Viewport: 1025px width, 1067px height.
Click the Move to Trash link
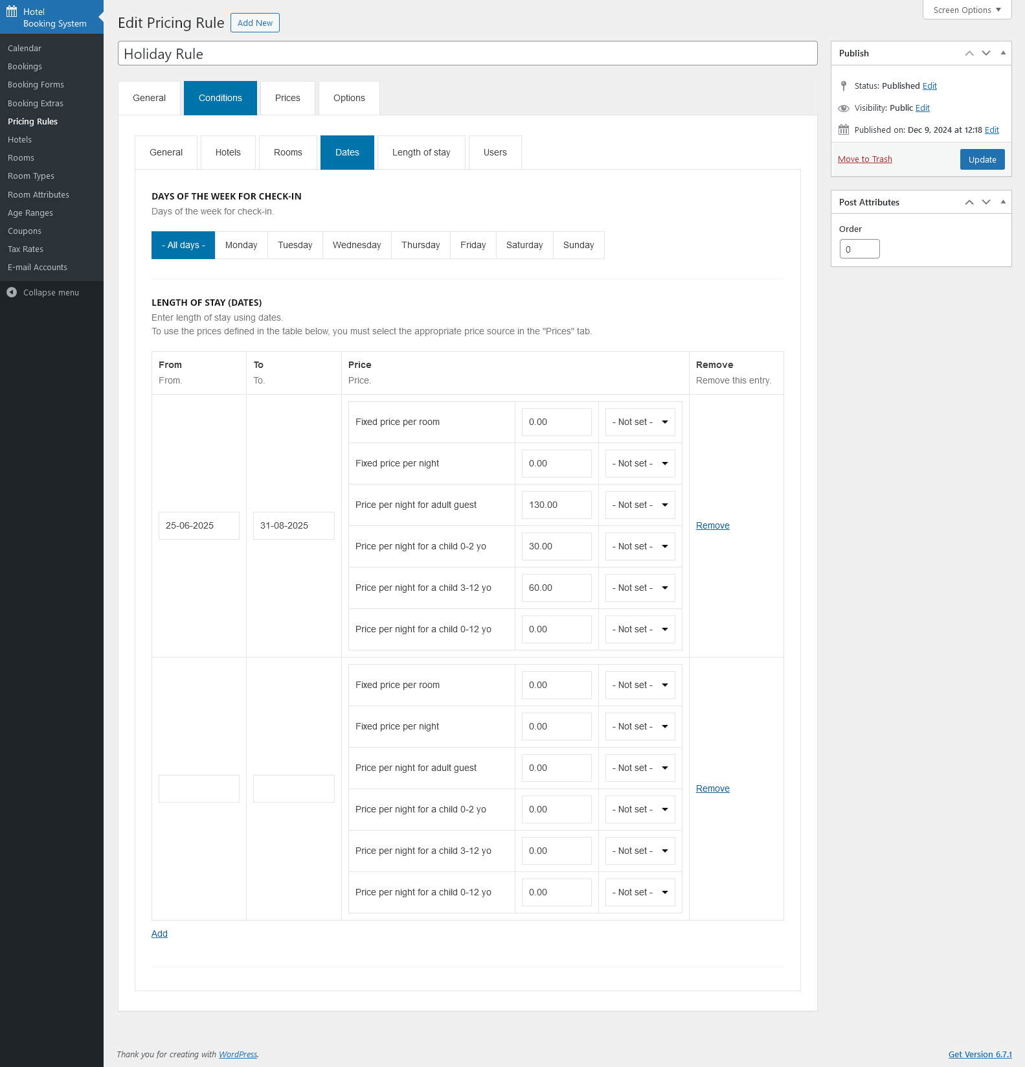point(865,159)
